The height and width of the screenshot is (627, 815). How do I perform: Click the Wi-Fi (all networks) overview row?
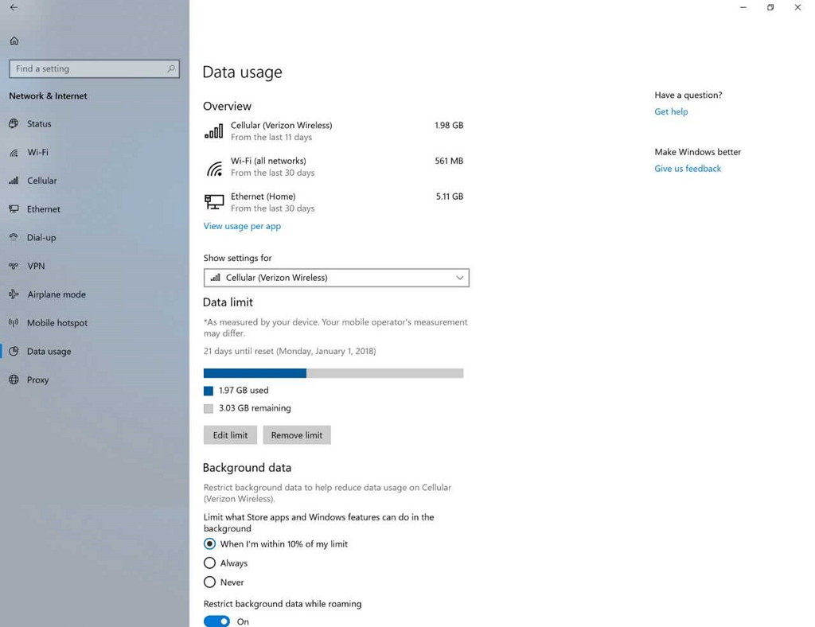[x=333, y=167]
